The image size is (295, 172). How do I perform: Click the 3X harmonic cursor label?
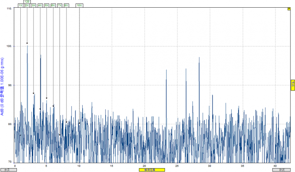coord(33,5)
